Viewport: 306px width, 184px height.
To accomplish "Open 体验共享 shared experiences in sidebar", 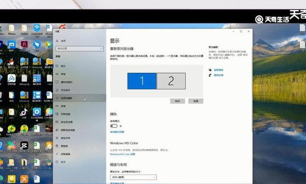I will [x=79, y=138].
